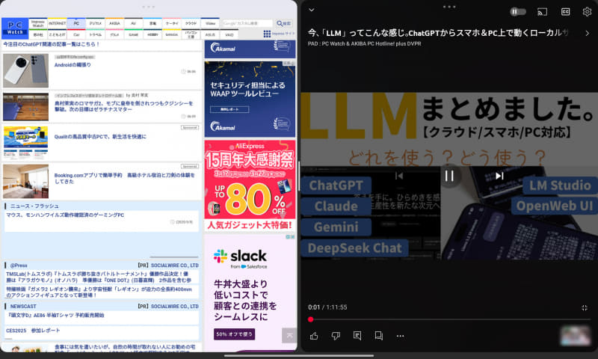598x359 pixels.
Task: Dislike the video with thumbs down
Action: (336, 336)
